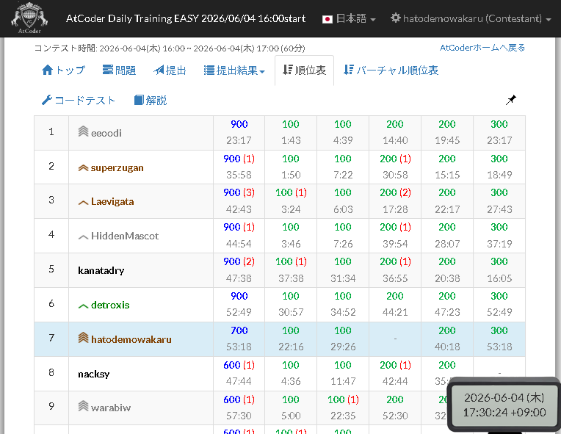The height and width of the screenshot is (434, 561).
Task: Open the 日本語 language dropdown
Action: [350, 18]
